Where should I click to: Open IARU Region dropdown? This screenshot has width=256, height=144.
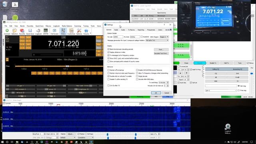pyautogui.click(x=164, y=37)
